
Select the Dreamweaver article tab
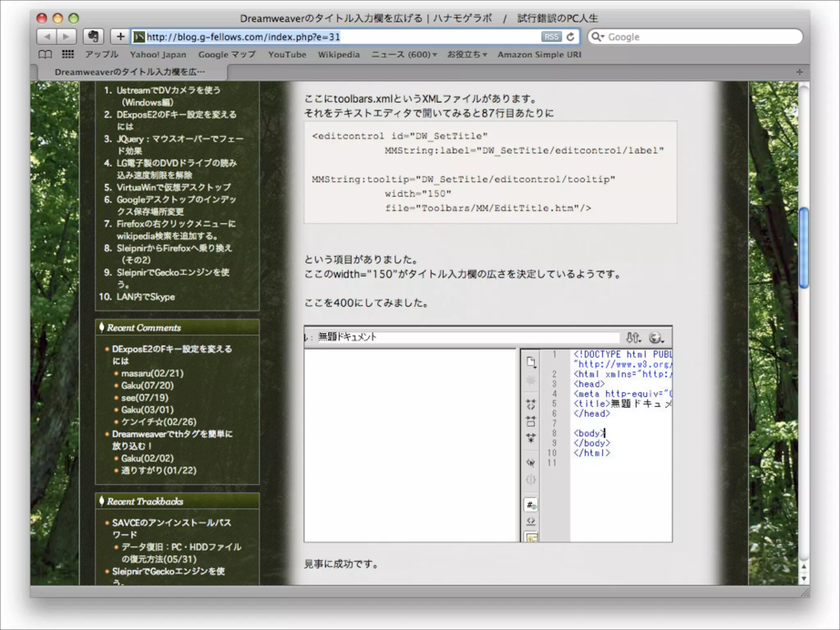(130, 72)
